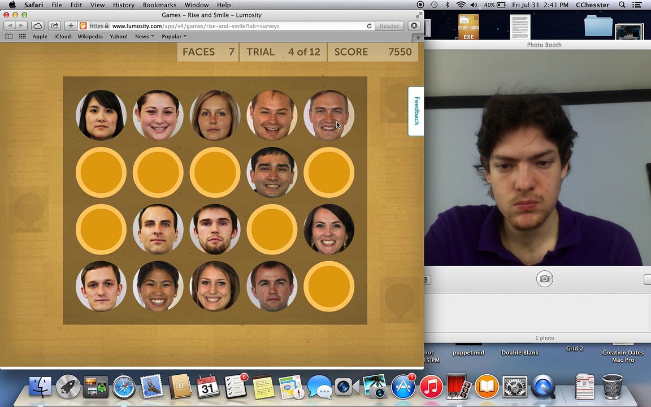Open the App Store dock icon
This screenshot has width=651, height=407.
click(403, 387)
